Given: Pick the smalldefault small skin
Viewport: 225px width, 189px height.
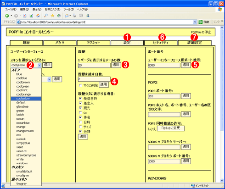Looking at the screenshot, I should pyautogui.click(x=24, y=172).
